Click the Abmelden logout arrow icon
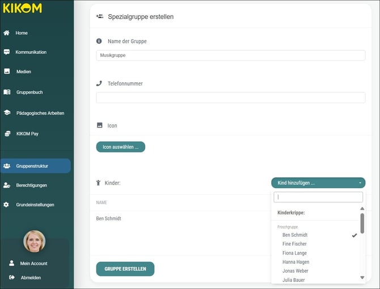Screen dimensions: 380x289 12,277
